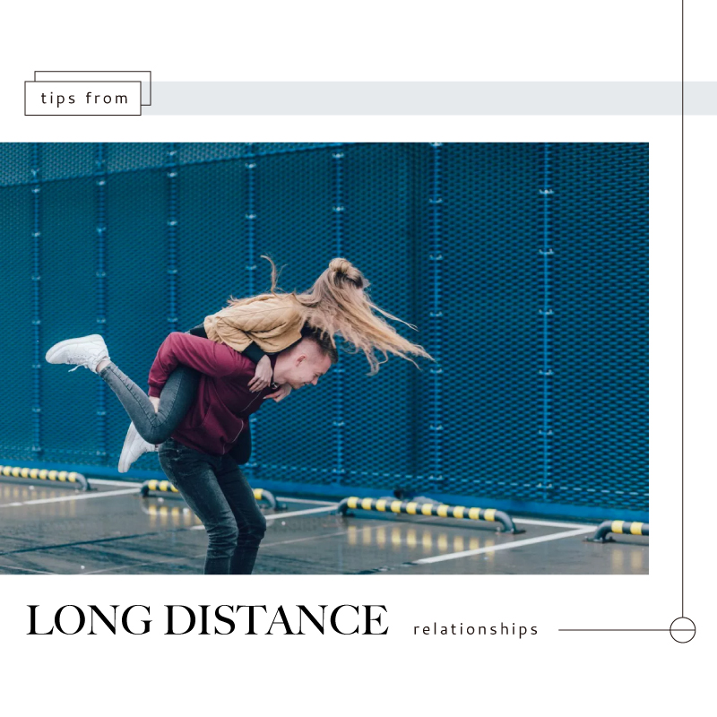Image resolution: width=717 pixels, height=717 pixels.
Task: Click the woman's raised white sneaker
Action: pos(78,351)
